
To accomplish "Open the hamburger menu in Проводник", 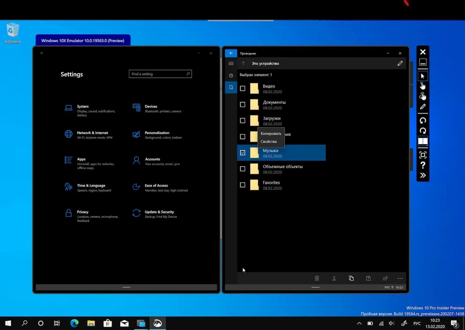I will point(231,63).
